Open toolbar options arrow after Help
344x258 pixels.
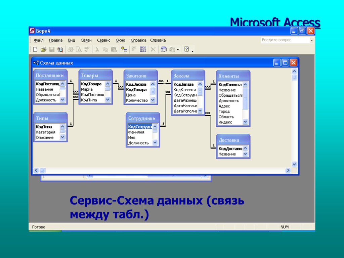coord(192,51)
